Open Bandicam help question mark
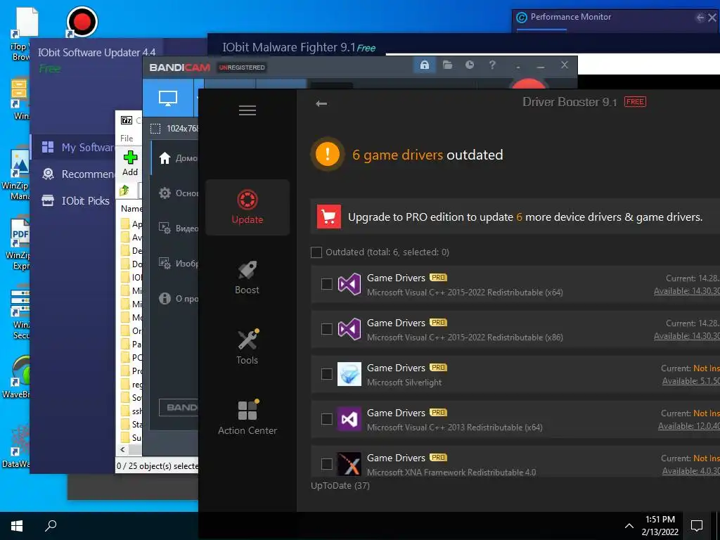720x540 pixels. (x=492, y=65)
